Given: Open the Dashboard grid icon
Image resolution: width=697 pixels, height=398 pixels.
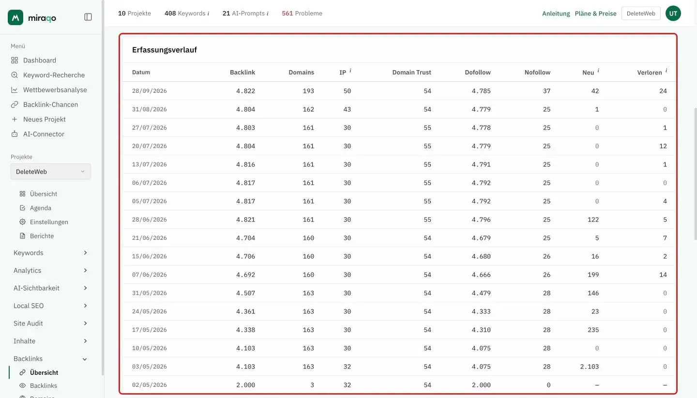Looking at the screenshot, I should click(x=15, y=60).
